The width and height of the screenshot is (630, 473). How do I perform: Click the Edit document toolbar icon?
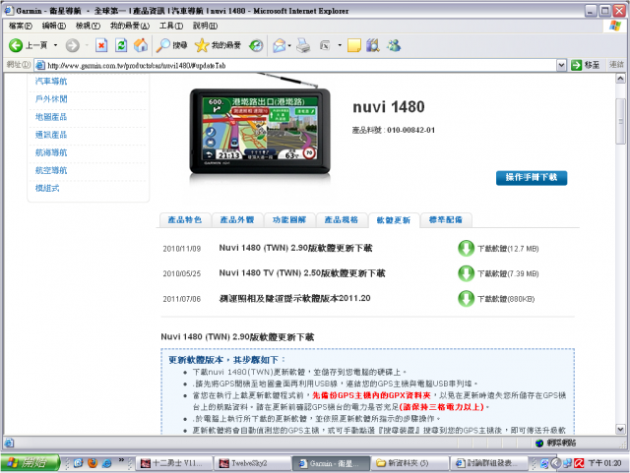(325, 45)
